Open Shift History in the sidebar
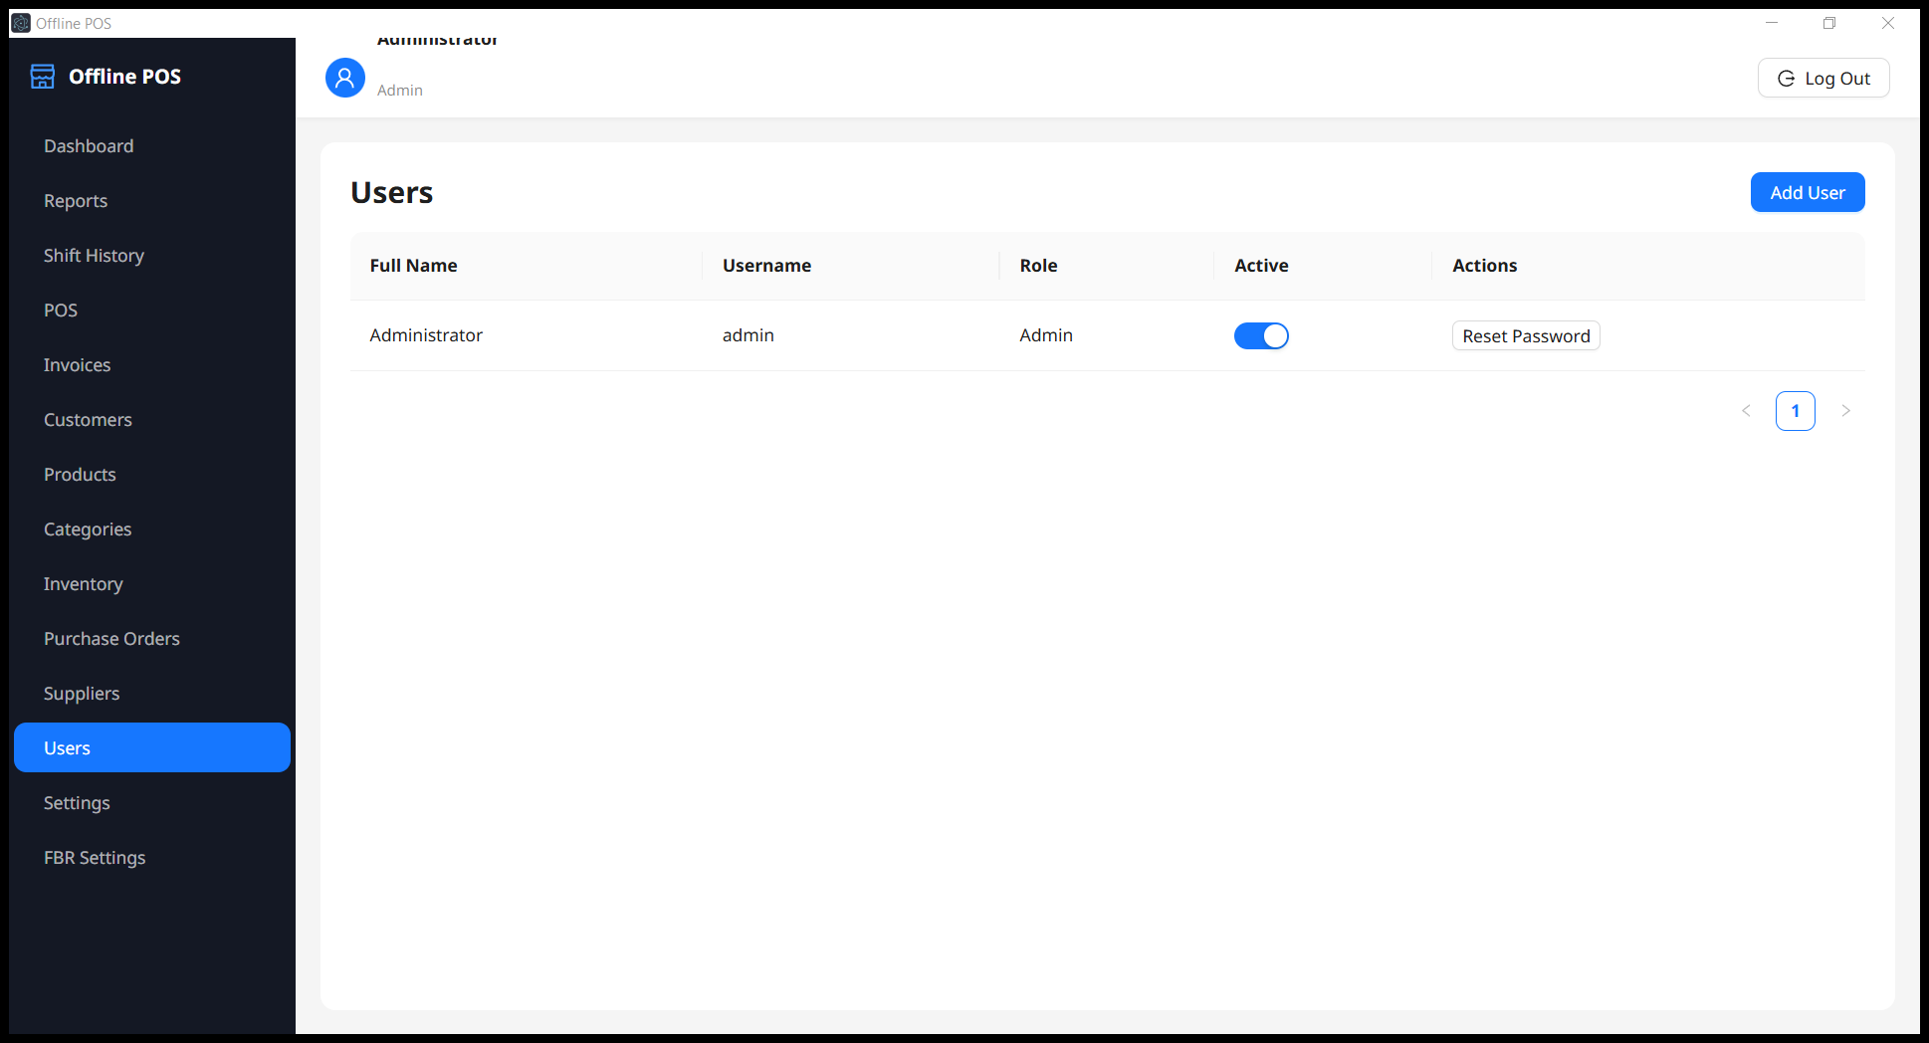 (152, 256)
